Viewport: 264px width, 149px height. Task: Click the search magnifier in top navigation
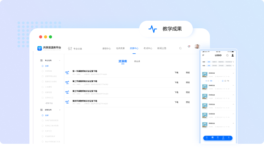pyautogui.click(x=181, y=48)
